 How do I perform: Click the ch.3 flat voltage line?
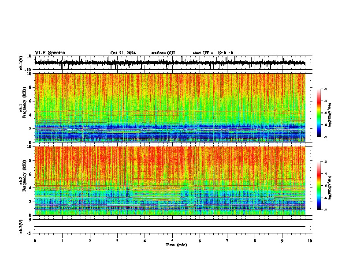pyautogui.click(x=170, y=226)
